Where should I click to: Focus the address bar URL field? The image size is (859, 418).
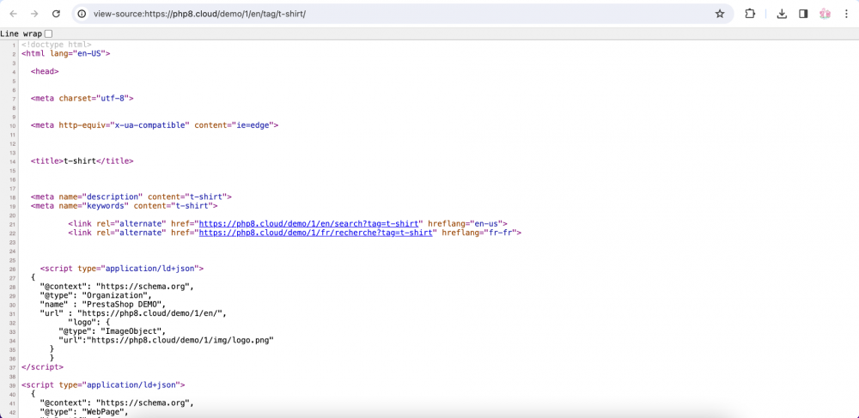pyautogui.click(x=403, y=14)
